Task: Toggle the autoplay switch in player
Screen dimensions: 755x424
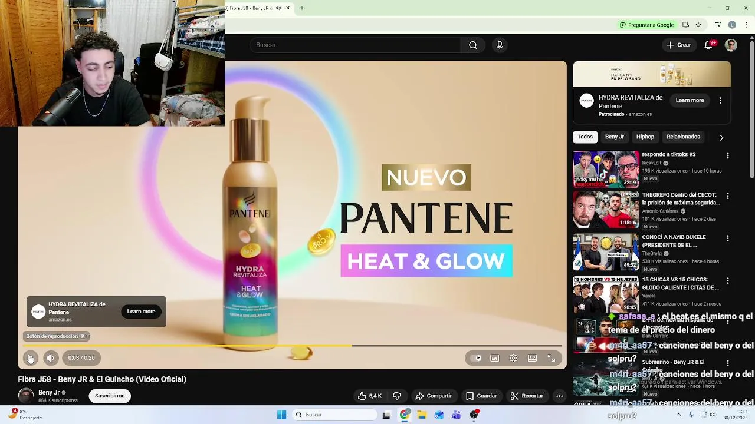Action: point(476,358)
